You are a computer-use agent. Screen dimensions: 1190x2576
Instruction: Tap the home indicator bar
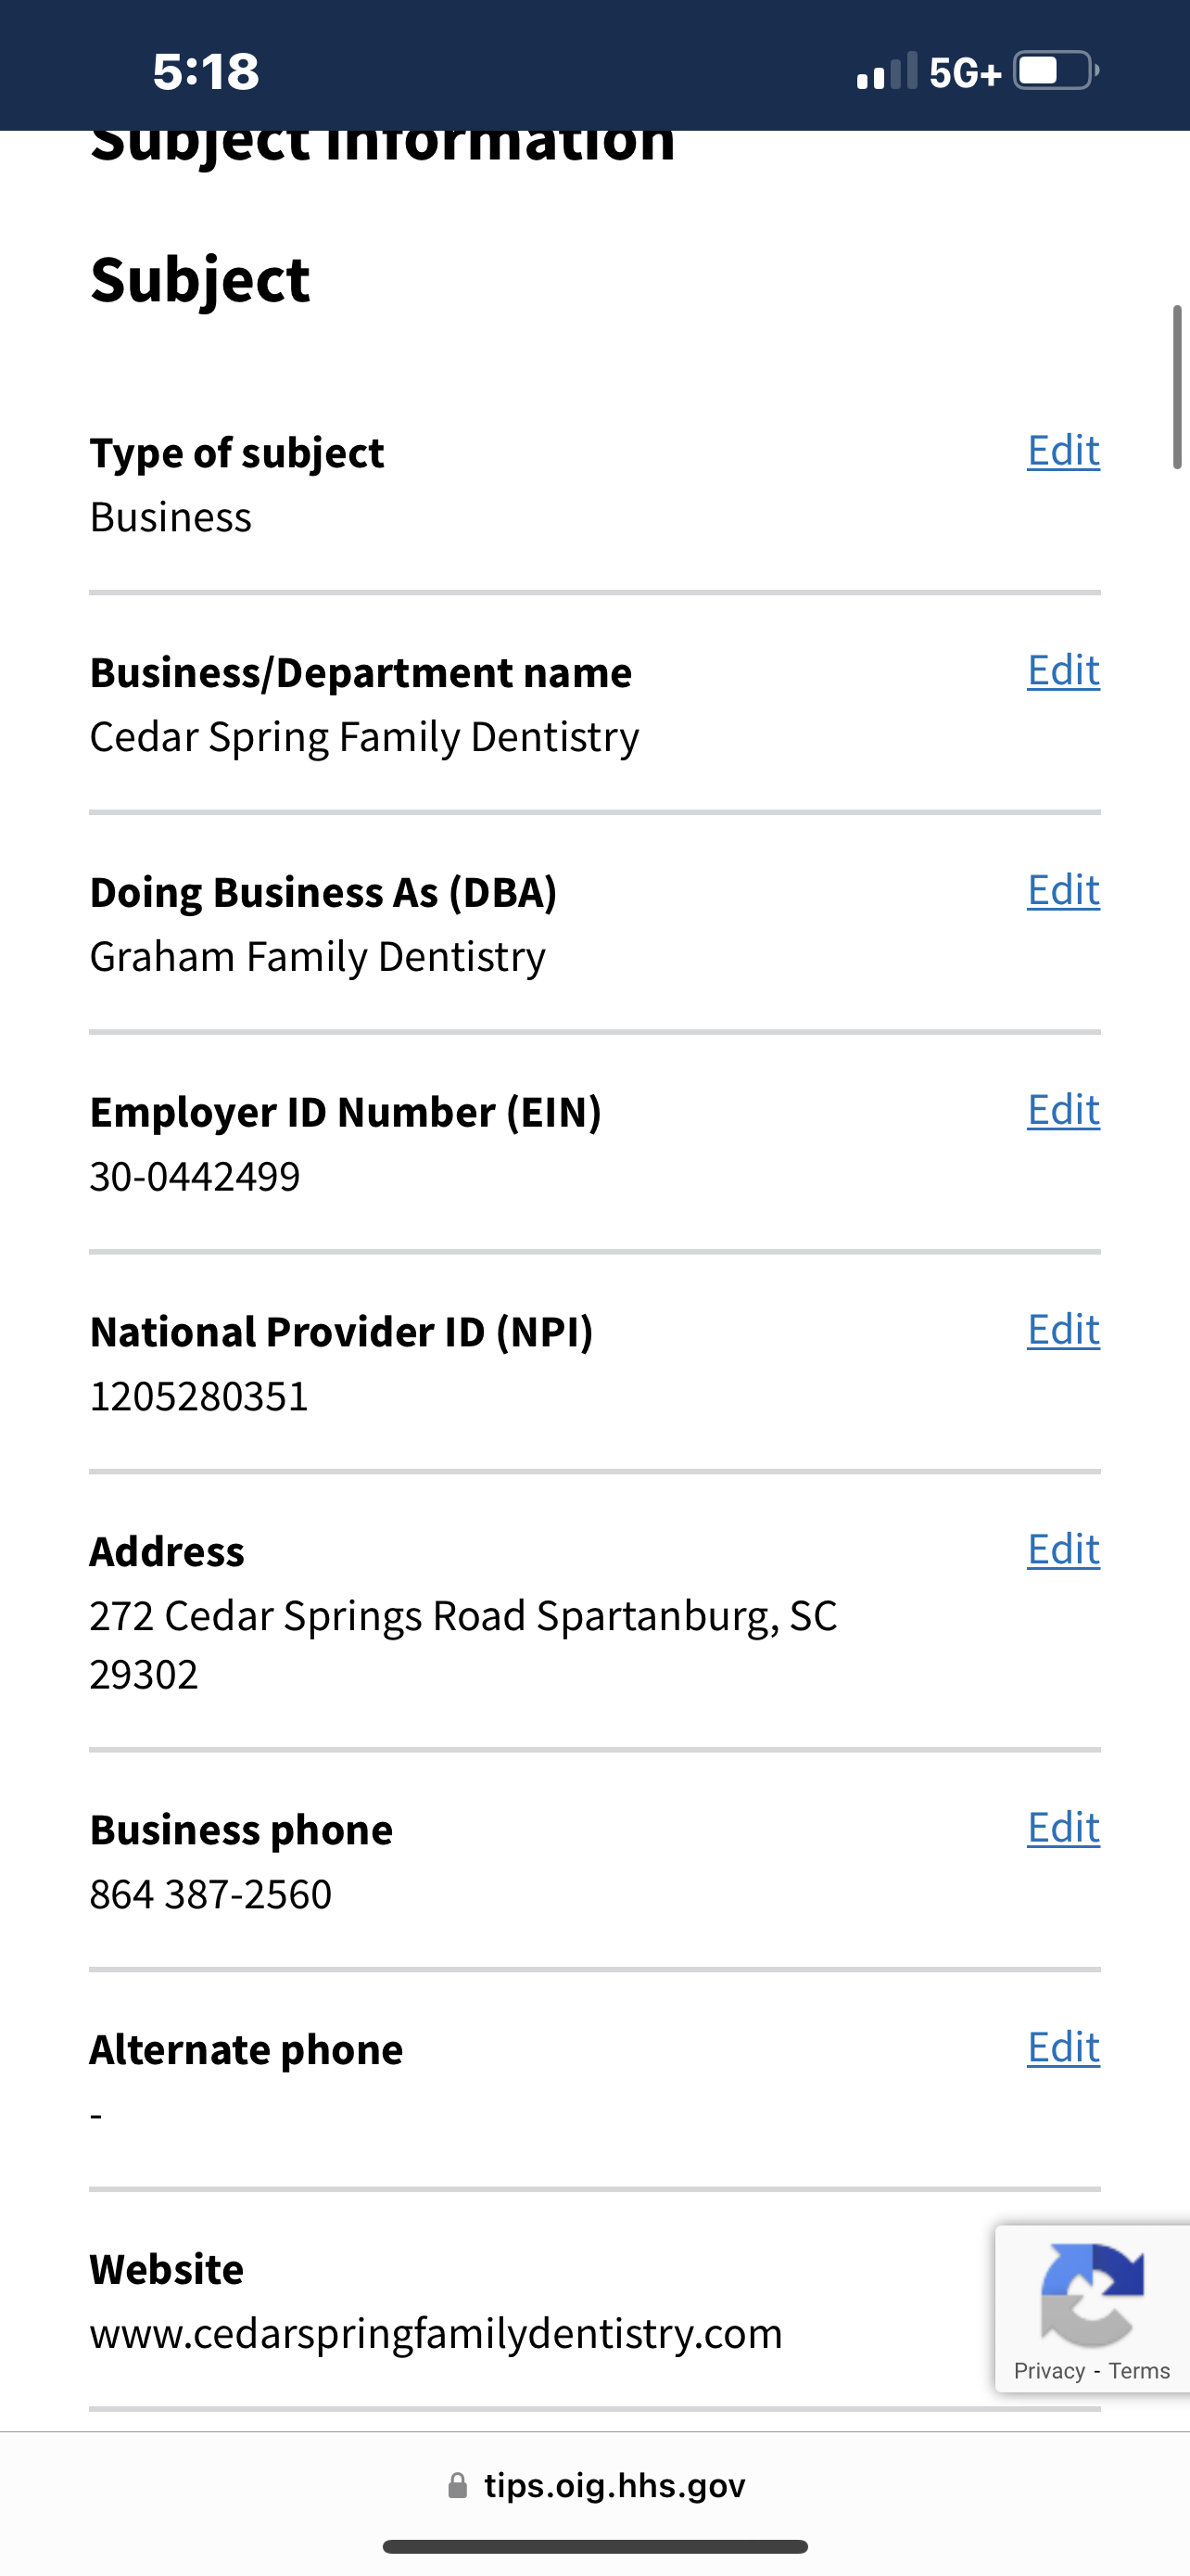click(596, 2546)
